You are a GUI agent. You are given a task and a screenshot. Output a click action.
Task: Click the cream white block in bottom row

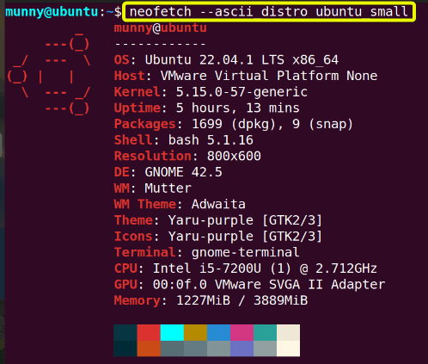point(288,349)
